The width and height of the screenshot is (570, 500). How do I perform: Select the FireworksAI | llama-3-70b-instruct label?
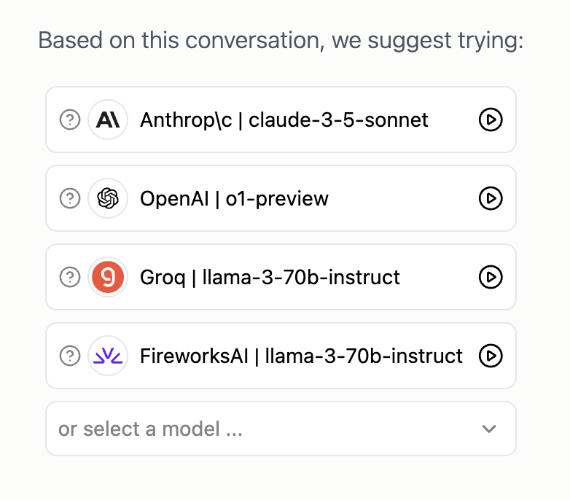pos(301,356)
